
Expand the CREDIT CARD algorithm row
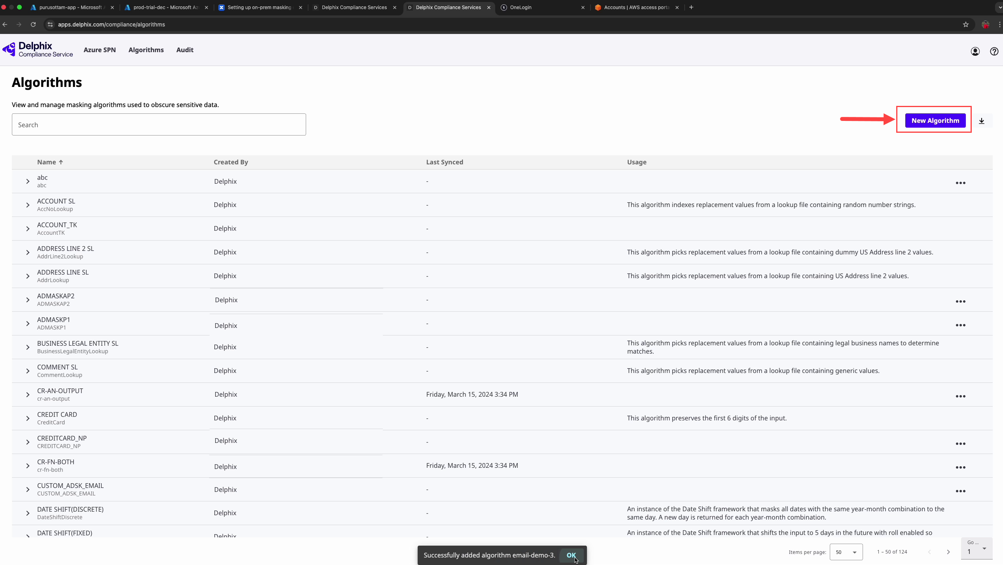pos(28,418)
